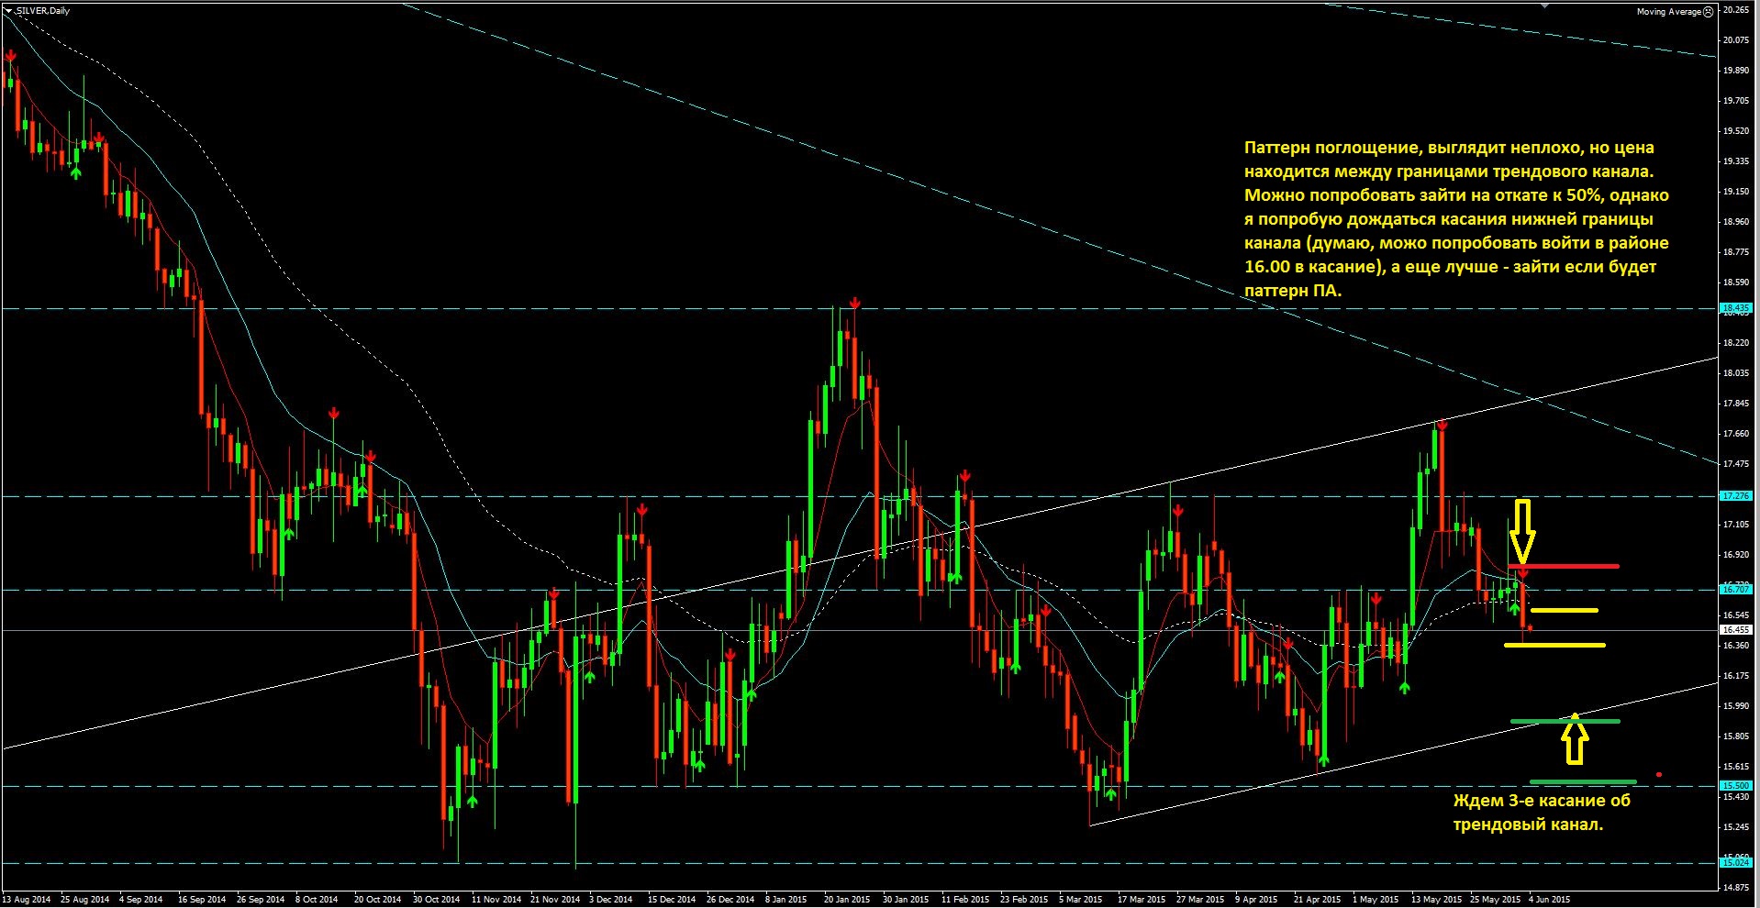Click the "4 Jun 2015" date label

coord(1549,900)
